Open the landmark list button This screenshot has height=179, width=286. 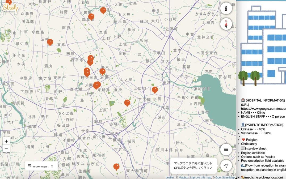pos(226,149)
